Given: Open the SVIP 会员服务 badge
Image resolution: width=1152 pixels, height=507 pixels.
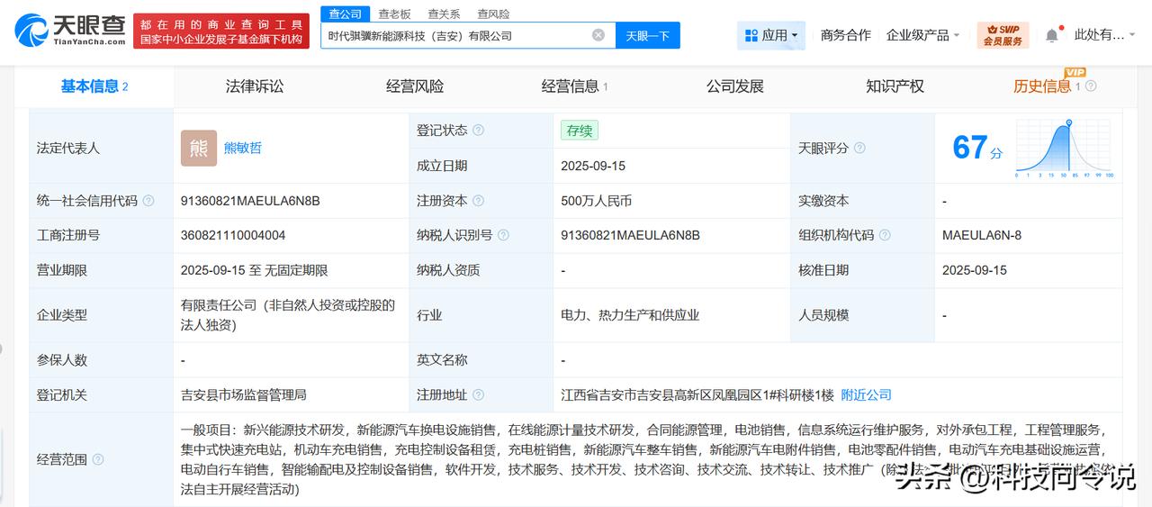Looking at the screenshot, I should click(x=1003, y=35).
